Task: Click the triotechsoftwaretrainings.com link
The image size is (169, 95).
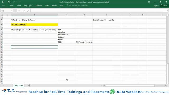Action: click(x=155, y=92)
